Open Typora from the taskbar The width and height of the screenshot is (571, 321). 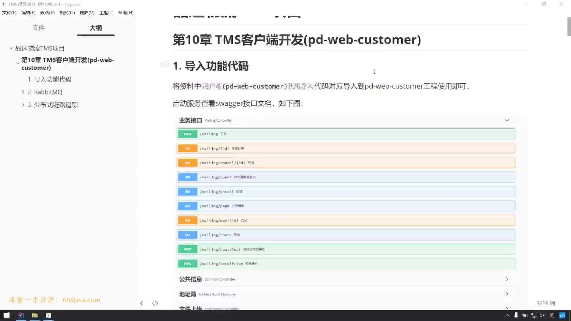pyautogui.click(x=48, y=315)
